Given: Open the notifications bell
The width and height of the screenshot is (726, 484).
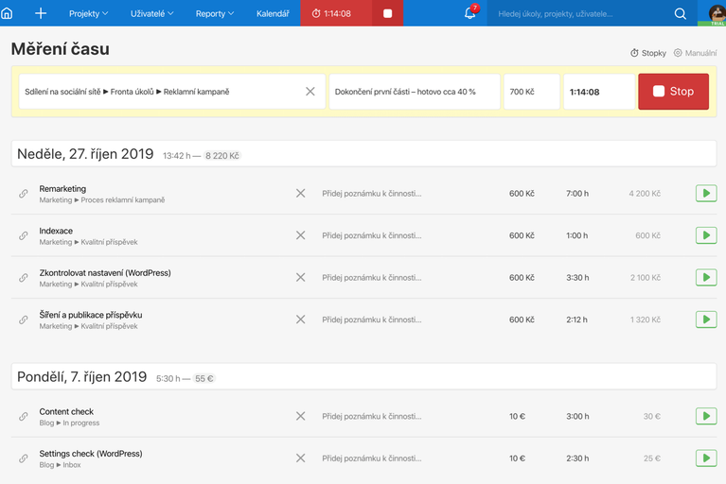Looking at the screenshot, I should (x=469, y=13).
